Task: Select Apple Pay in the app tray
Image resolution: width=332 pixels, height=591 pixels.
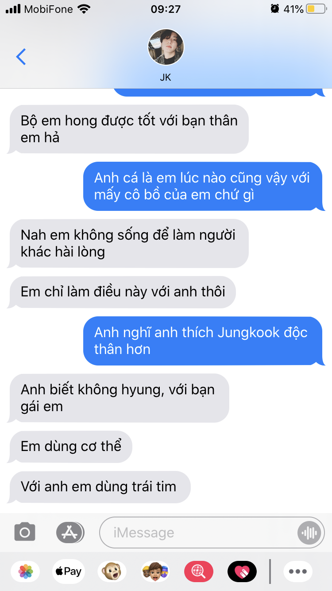Action: 69,572
